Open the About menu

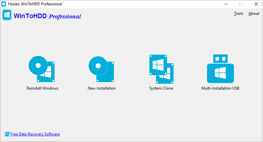tap(254, 14)
